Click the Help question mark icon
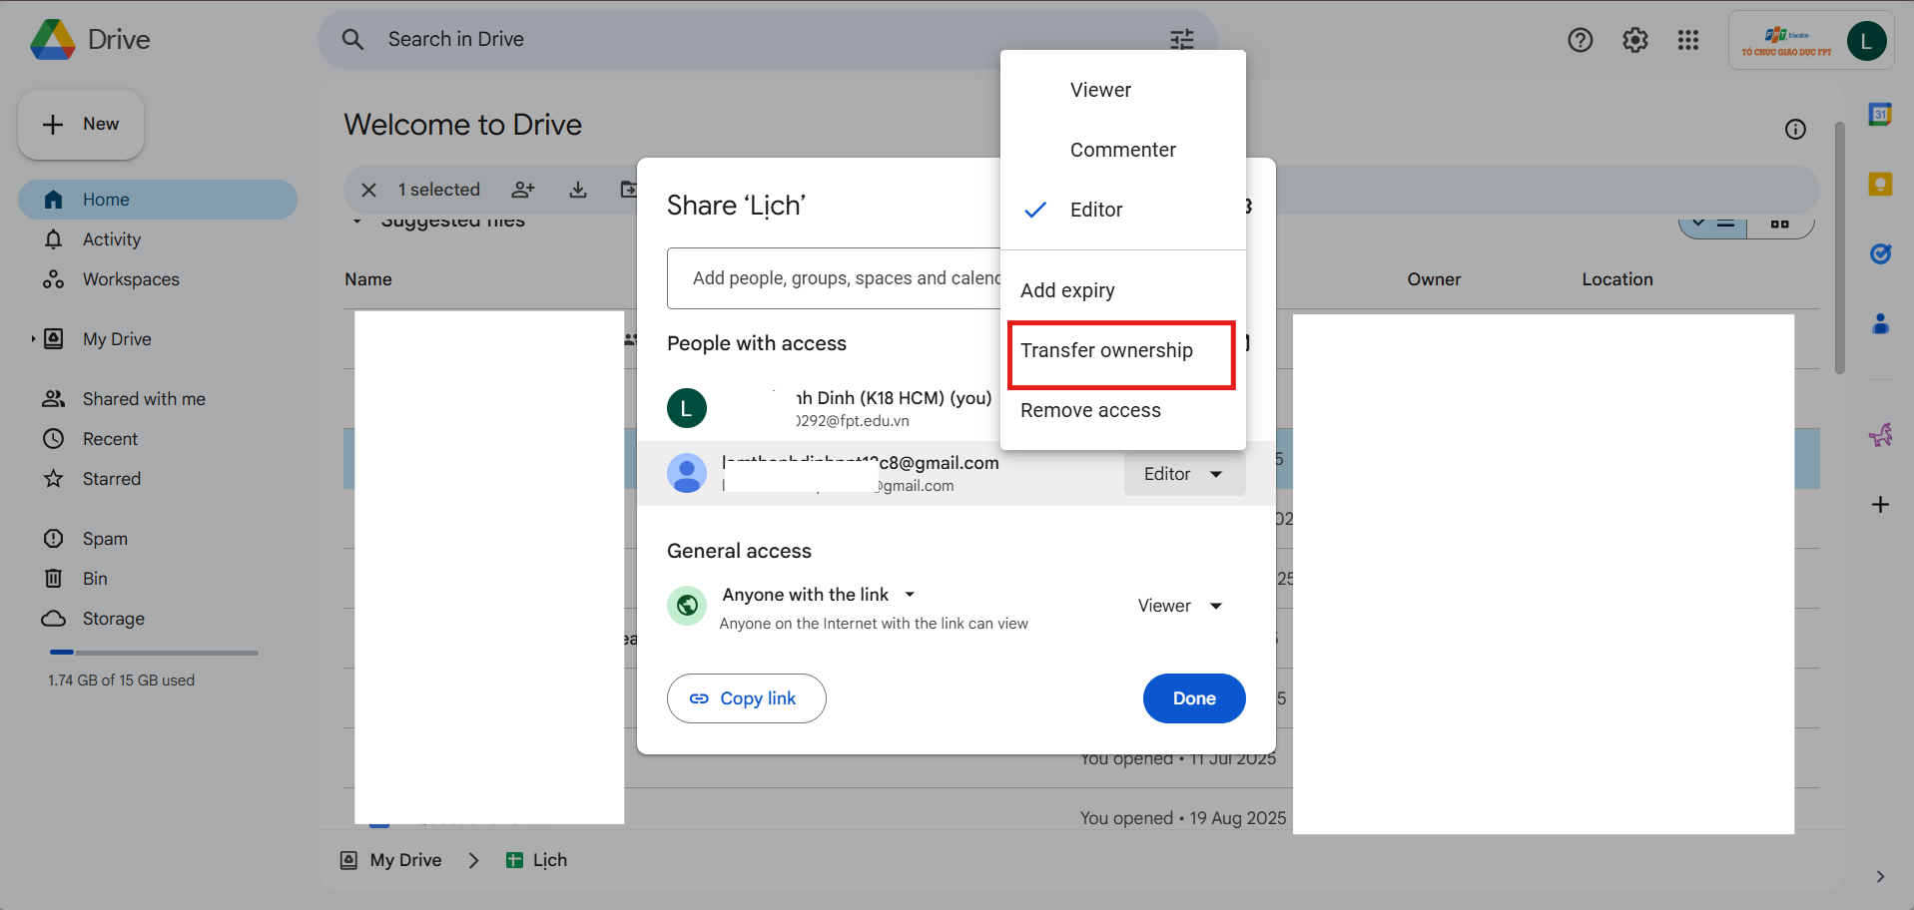 1580,40
